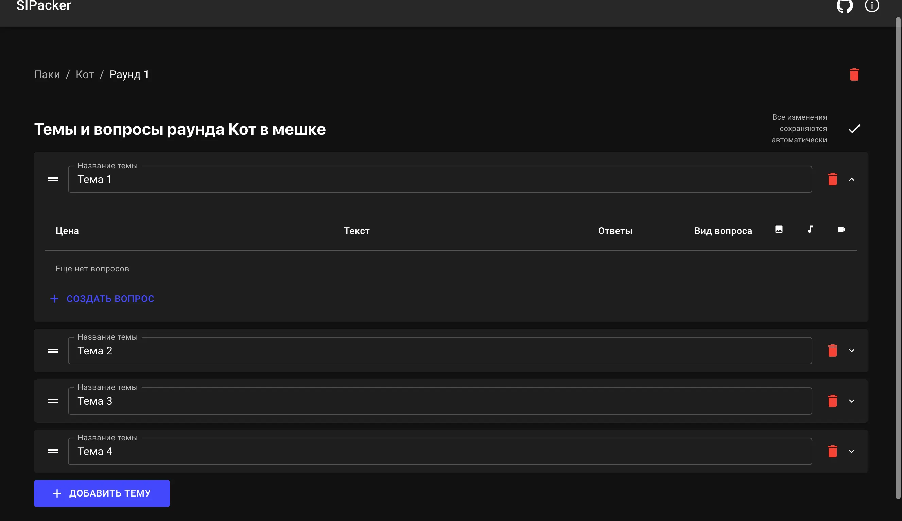Open Кот from the breadcrumb

pos(84,74)
